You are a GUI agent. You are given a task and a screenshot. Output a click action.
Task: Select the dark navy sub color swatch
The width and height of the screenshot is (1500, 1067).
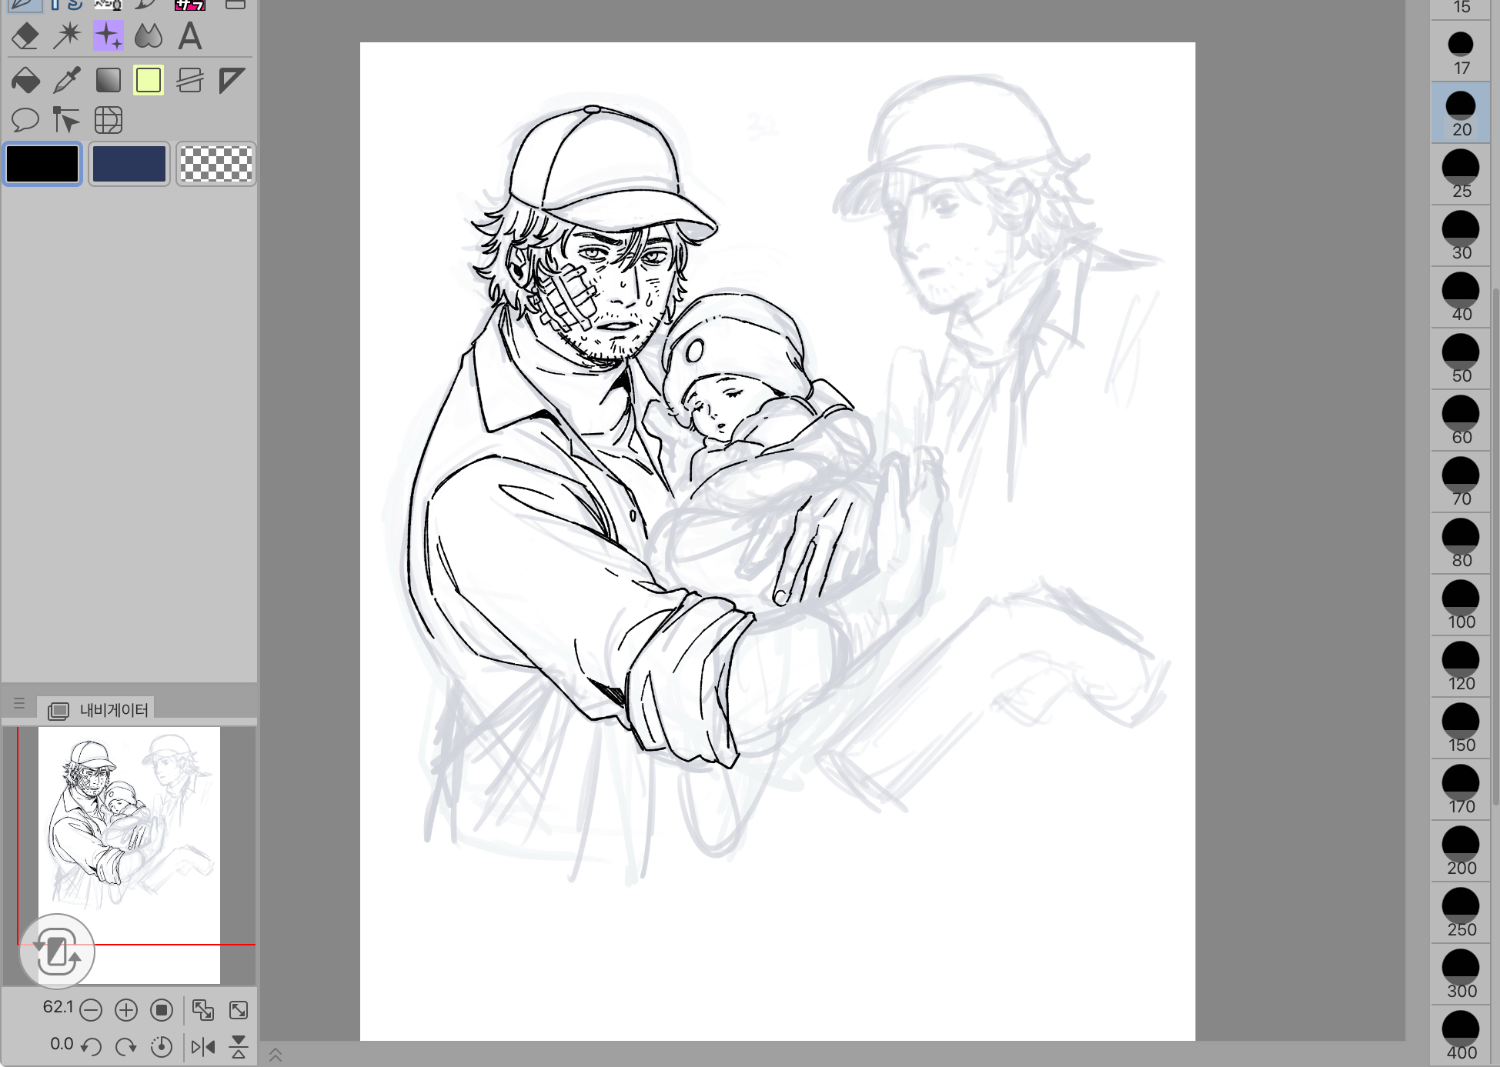129,164
